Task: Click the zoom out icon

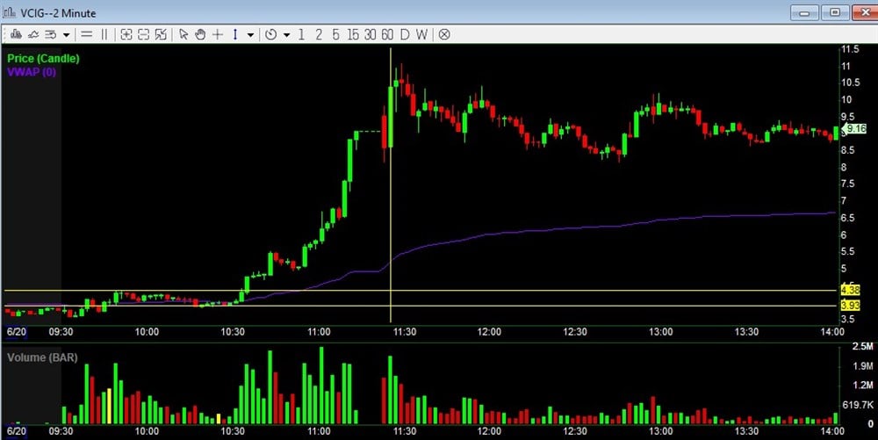Action: [x=144, y=35]
